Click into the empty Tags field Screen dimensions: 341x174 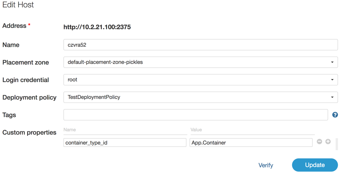point(195,115)
